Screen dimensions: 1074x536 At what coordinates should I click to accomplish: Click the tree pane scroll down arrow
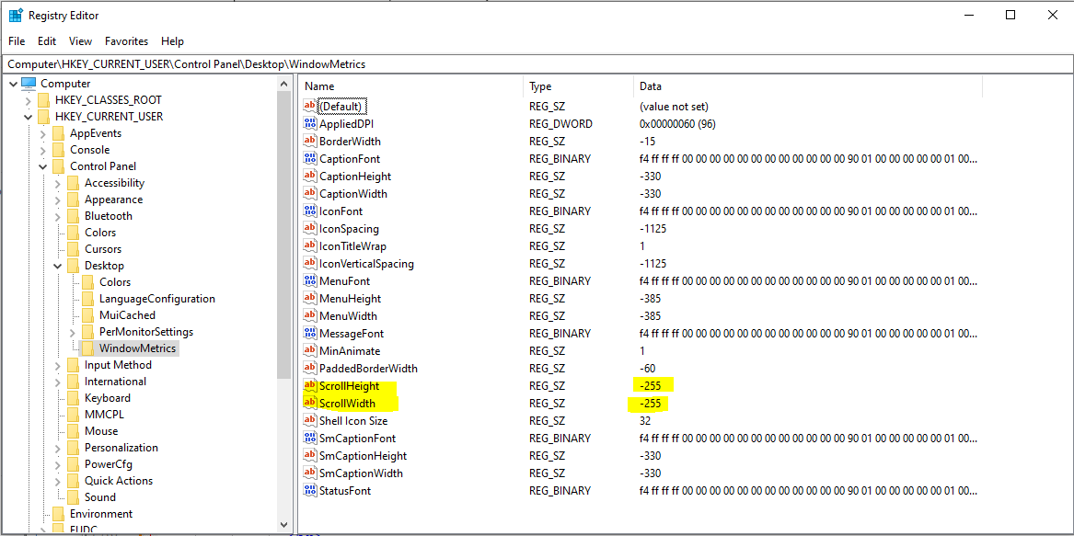pyautogui.click(x=284, y=525)
